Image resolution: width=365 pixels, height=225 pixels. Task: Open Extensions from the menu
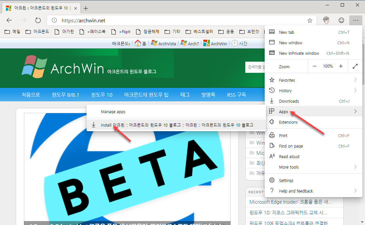(313, 122)
